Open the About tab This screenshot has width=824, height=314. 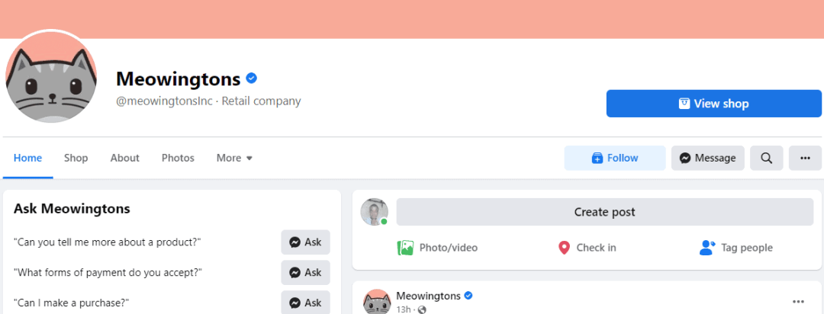(x=125, y=158)
